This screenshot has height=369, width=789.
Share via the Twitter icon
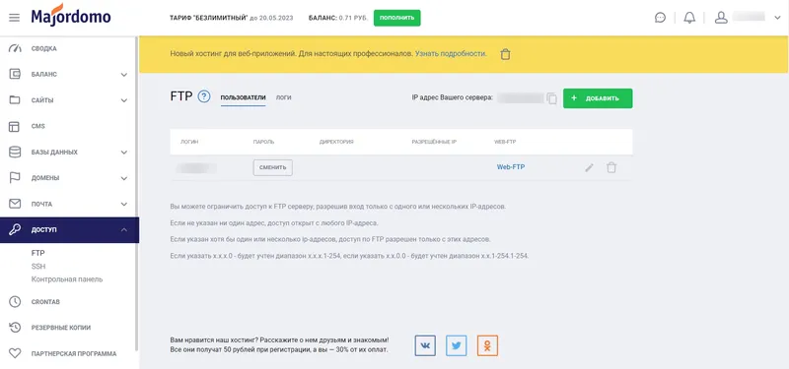[x=457, y=346]
